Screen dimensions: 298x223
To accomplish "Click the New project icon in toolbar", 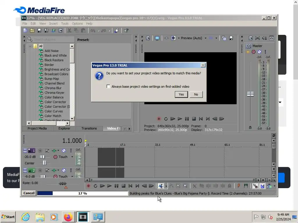I will pyautogui.click(x=25, y=30).
